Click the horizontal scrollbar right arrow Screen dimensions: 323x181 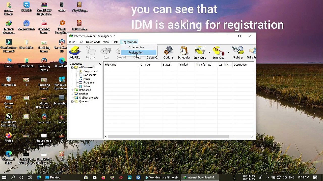point(252,137)
